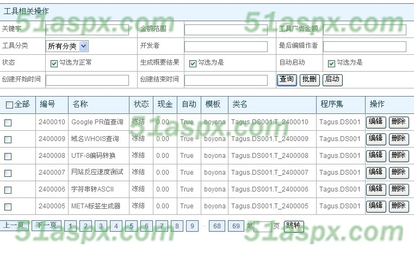Check the 全部 select-all checkbox

point(9,105)
